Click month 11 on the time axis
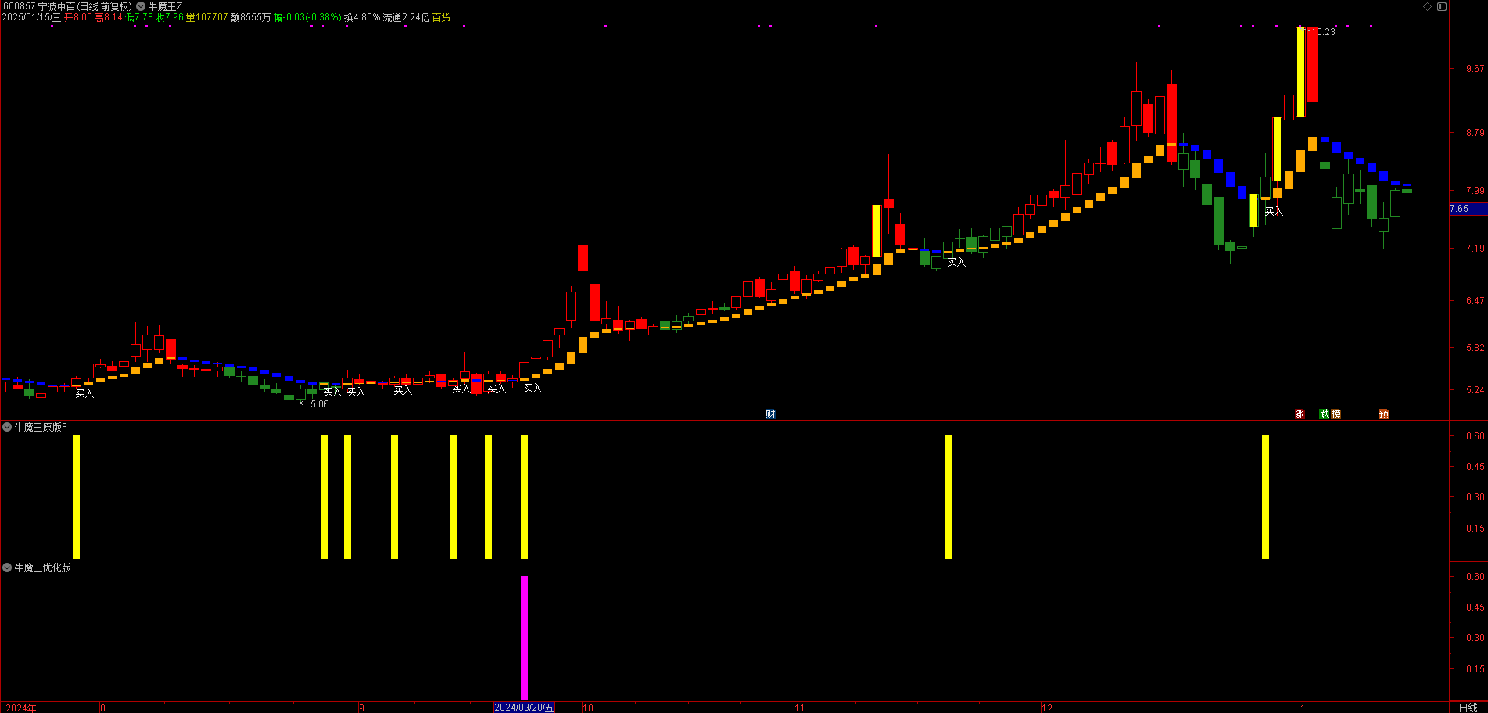This screenshot has width=1488, height=713. pyautogui.click(x=799, y=708)
